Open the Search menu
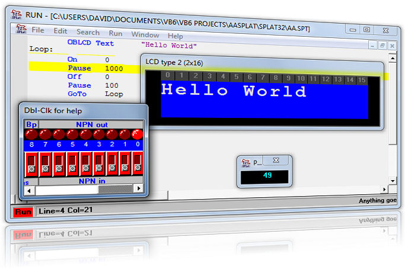Viewport: 405px width, 269px height. pyautogui.click(x=88, y=32)
